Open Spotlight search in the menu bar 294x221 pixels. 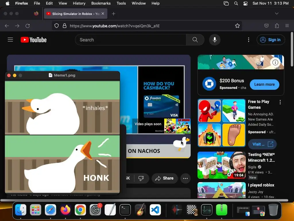pos(236,3)
